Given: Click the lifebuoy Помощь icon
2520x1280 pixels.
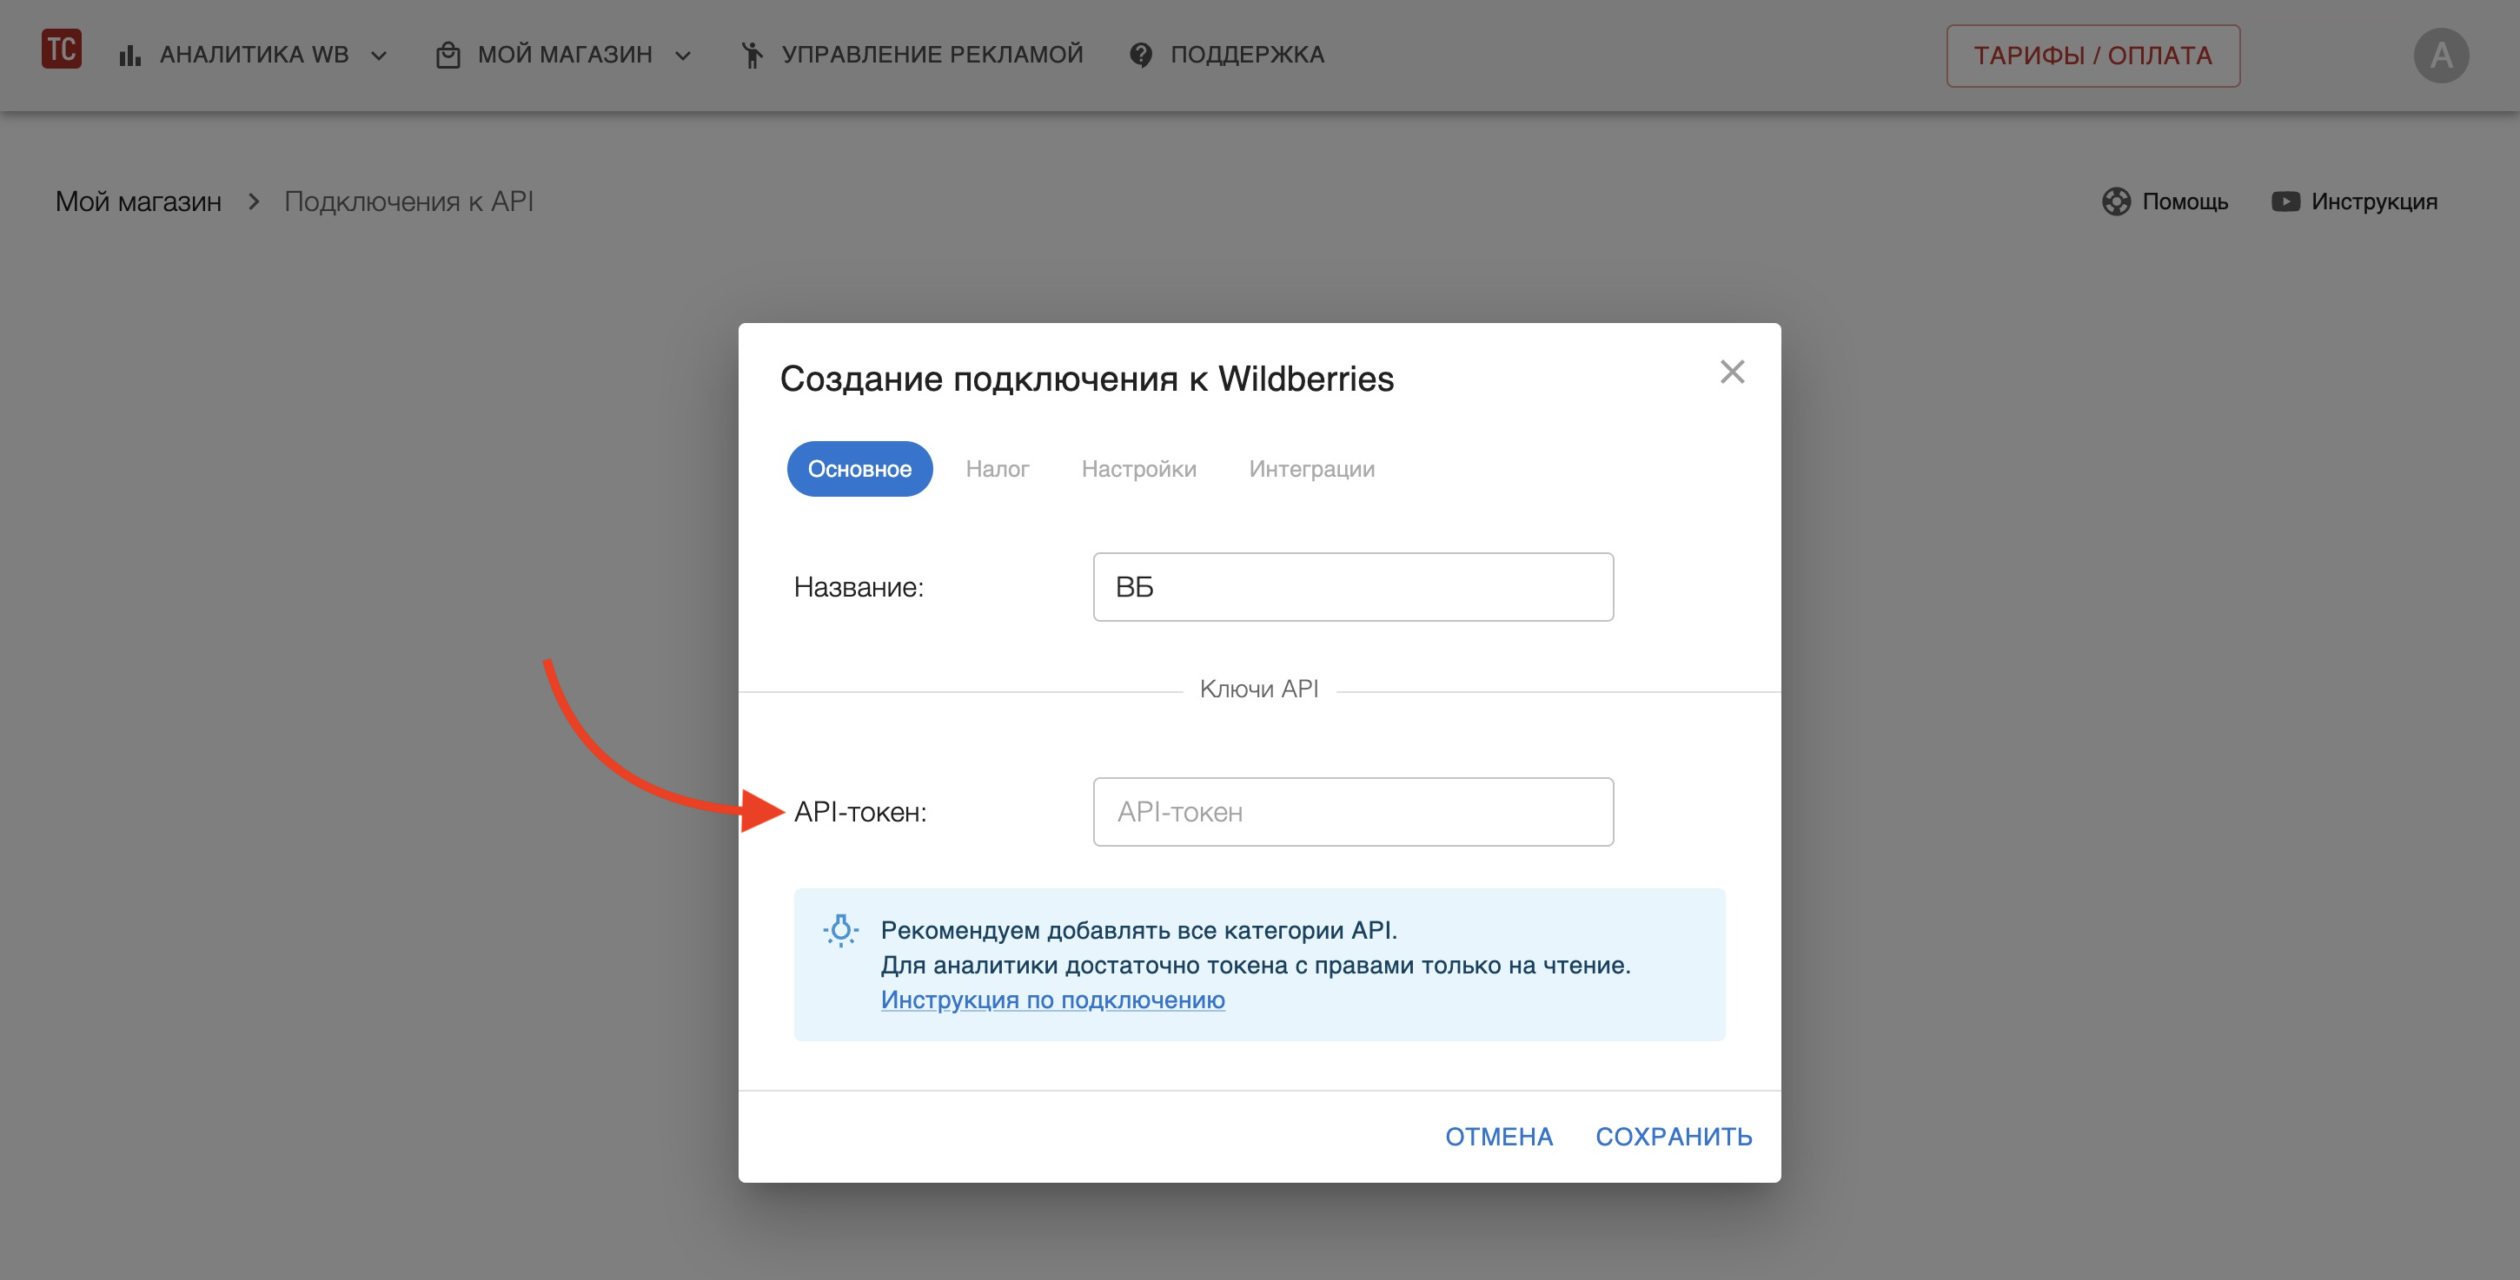Looking at the screenshot, I should 2115,201.
